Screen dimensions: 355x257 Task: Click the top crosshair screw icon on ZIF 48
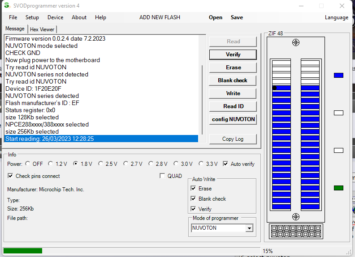[x=295, y=42]
